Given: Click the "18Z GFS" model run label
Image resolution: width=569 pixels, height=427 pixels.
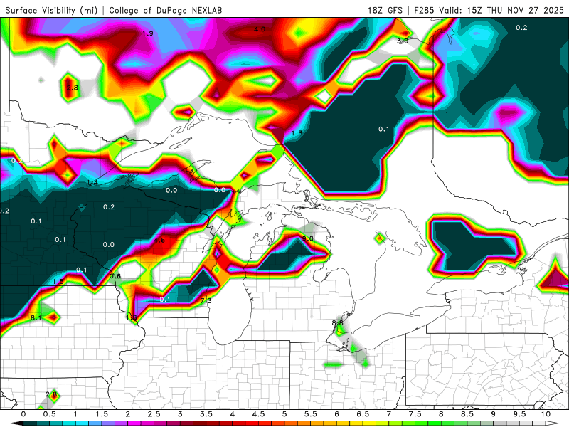Looking at the screenshot, I should (385, 10).
